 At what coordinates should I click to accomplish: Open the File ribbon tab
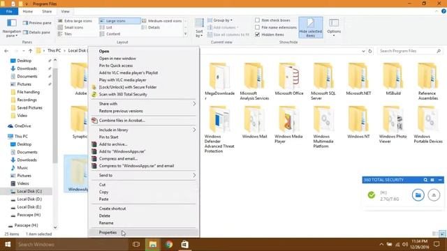tap(9, 11)
